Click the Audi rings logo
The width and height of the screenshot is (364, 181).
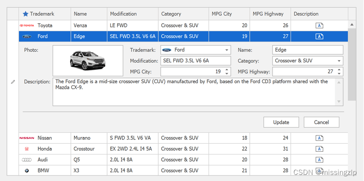tap(27, 160)
